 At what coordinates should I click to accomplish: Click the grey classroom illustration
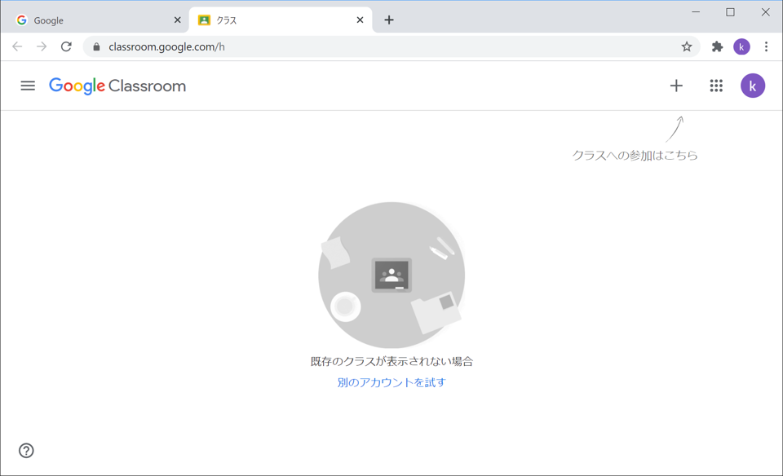[x=391, y=275]
